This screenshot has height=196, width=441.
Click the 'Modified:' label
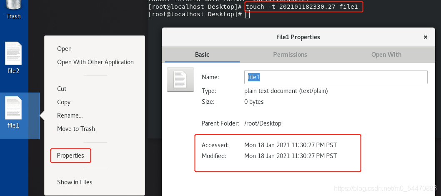[214, 156]
